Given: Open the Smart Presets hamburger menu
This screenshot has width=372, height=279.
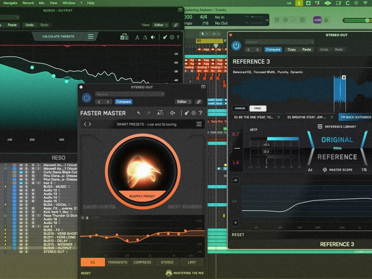Looking at the screenshot, I should tap(199, 124).
